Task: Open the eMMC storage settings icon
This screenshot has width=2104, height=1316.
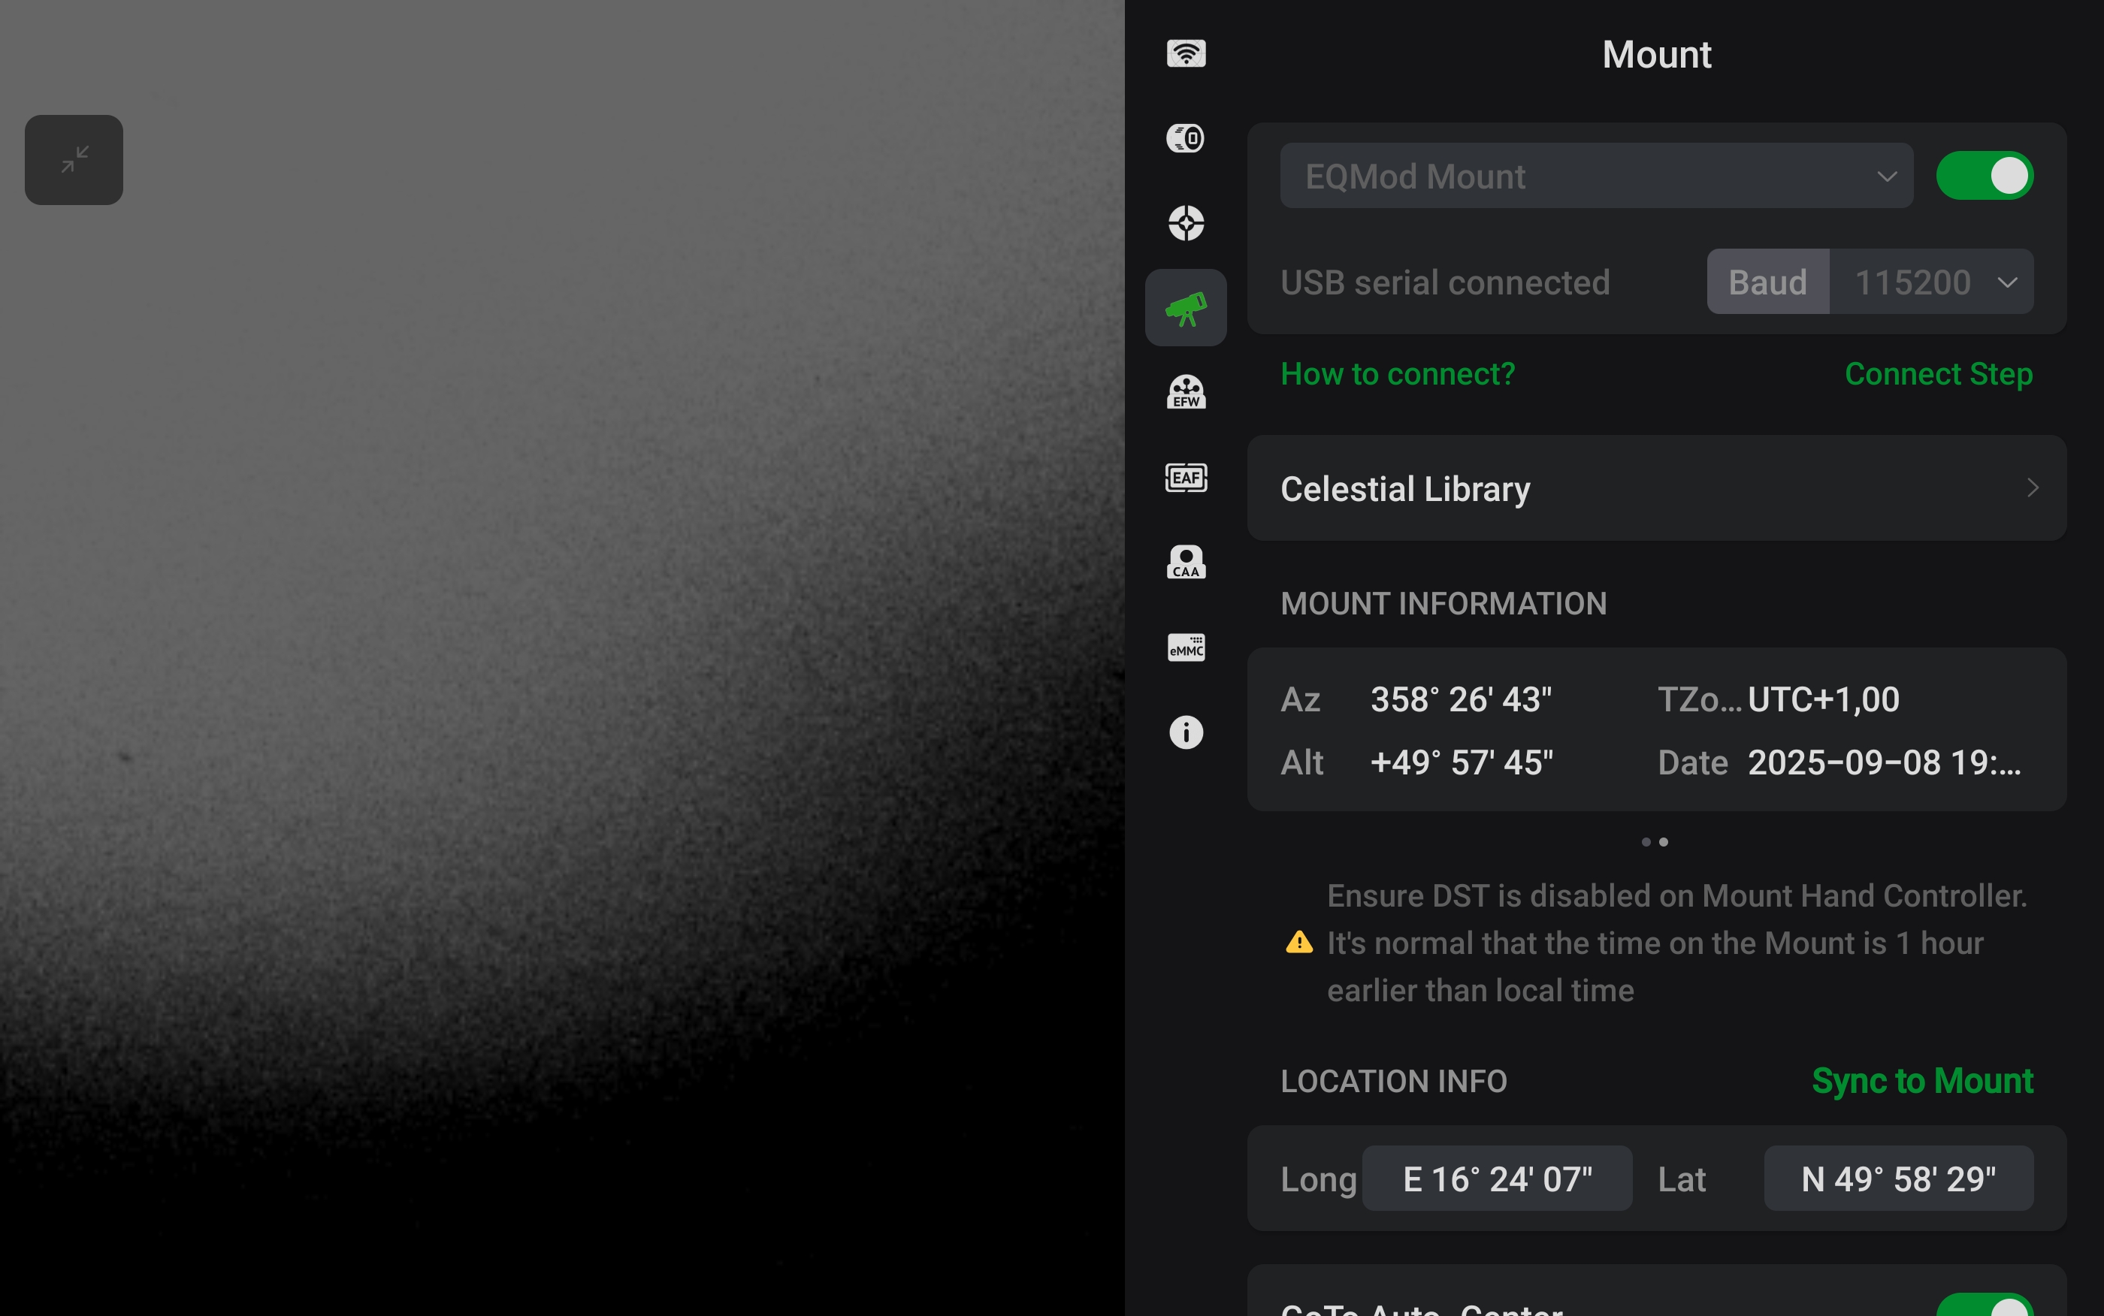Action: coord(1186,647)
